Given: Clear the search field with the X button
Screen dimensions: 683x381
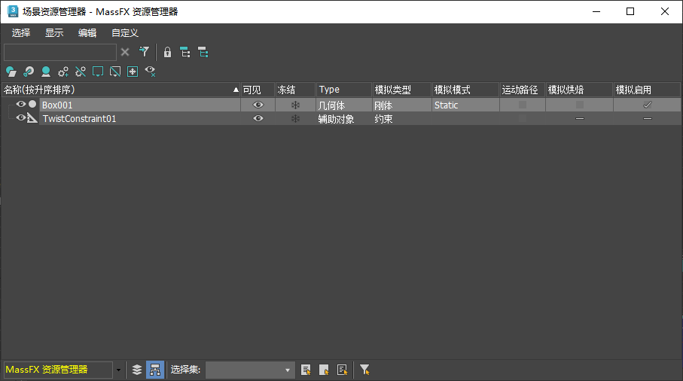Looking at the screenshot, I should click(x=125, y=52).
